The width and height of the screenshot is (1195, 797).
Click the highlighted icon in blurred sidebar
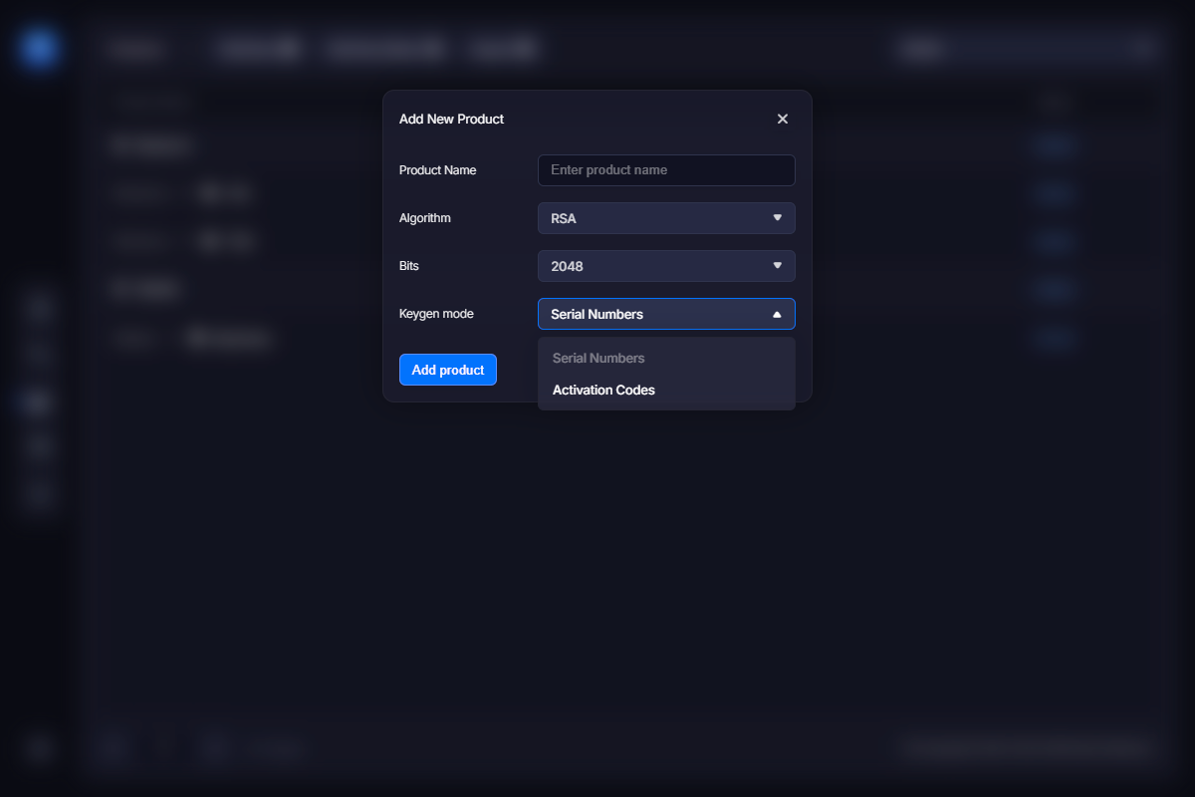(x=38, y=401)
